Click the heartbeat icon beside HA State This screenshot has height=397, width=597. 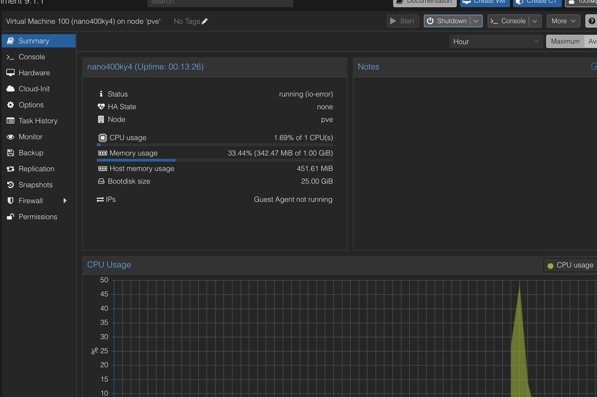point(101,106)
